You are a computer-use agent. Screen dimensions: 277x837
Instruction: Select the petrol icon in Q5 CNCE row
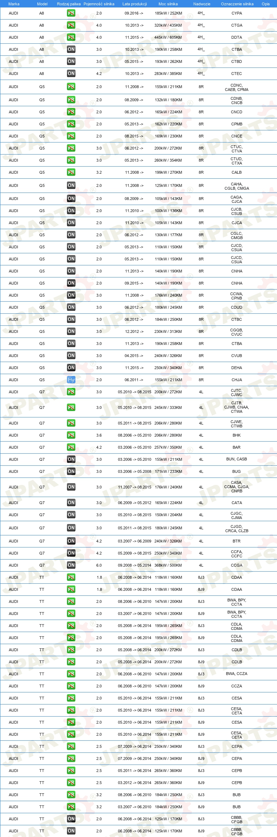click(x=71, y=136)
